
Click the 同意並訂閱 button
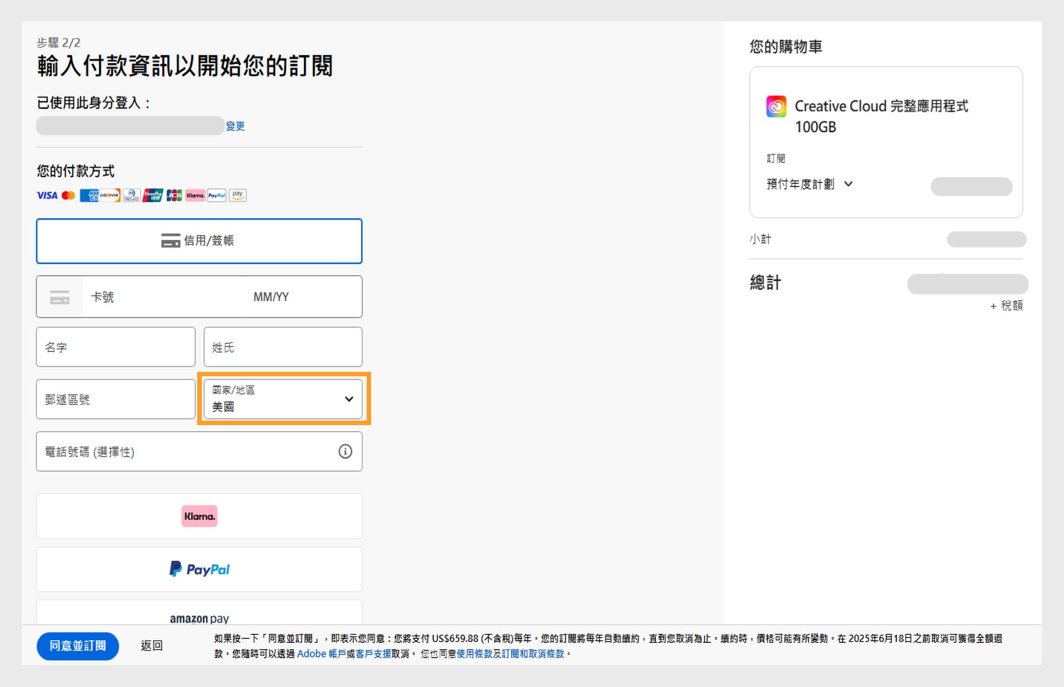pyautogui.click(x=78, y=646)
